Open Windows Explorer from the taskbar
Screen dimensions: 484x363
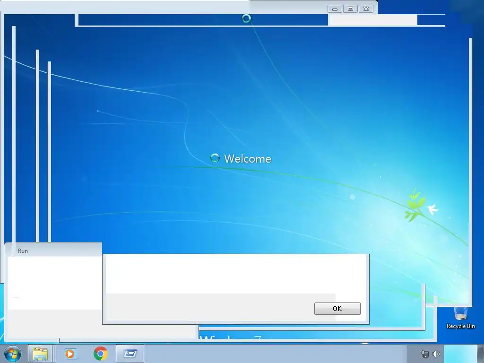[x=40, y=354]
